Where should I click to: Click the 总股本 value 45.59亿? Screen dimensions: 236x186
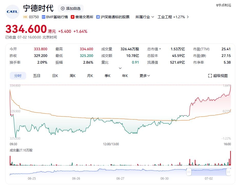tap(178, 56)
